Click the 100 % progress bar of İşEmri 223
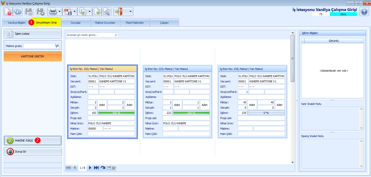 [191, 113]
